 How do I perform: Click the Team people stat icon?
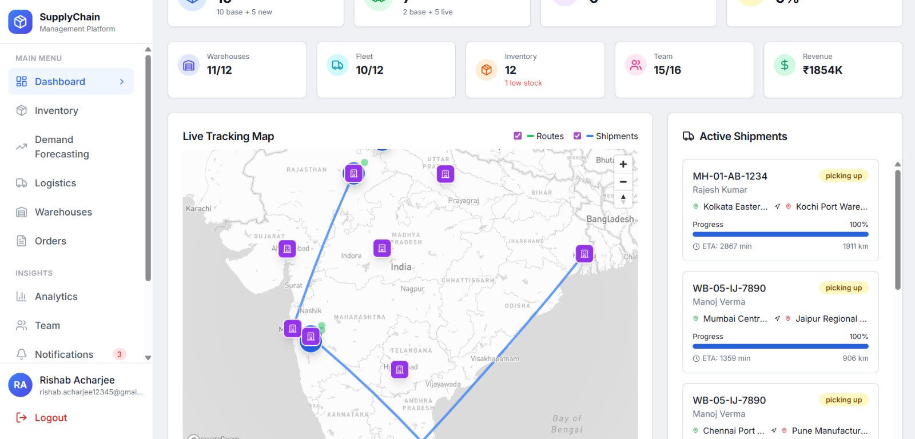tap(635, 66)
